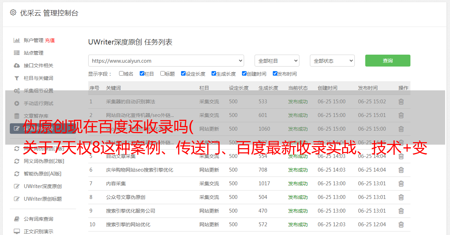Click the book icon for 公有词库查询
This screenshot has height=235, width=450.
click(x=16, y=219)
